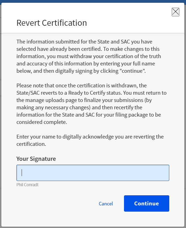Click the blue header bar above dialog

(x=93, y=1)
